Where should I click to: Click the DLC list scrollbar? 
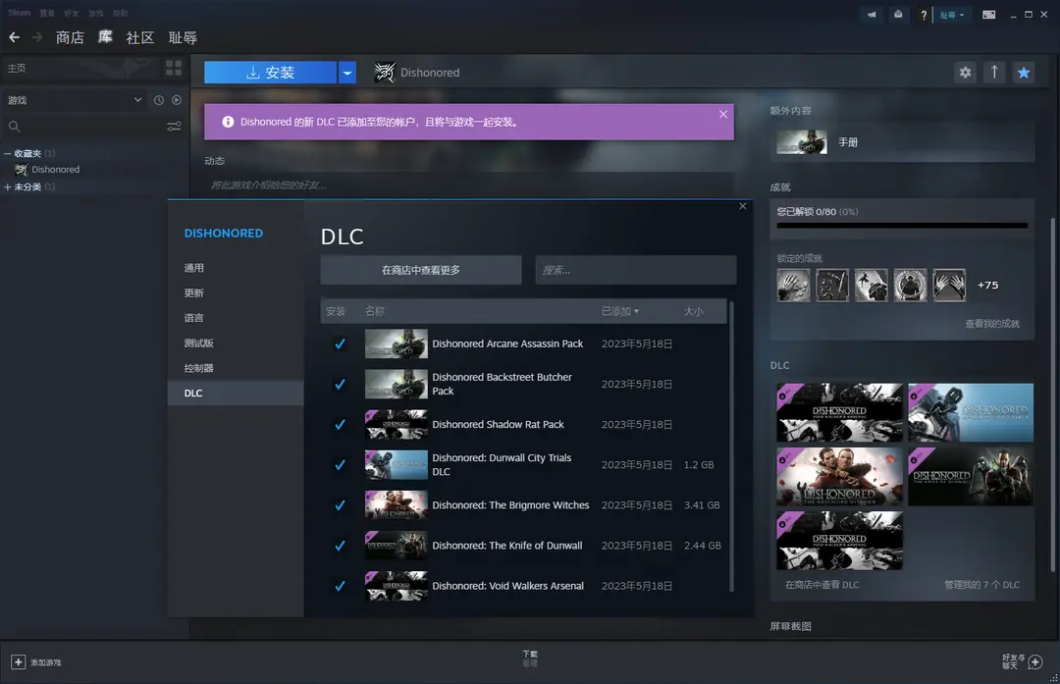coord(731,447)
